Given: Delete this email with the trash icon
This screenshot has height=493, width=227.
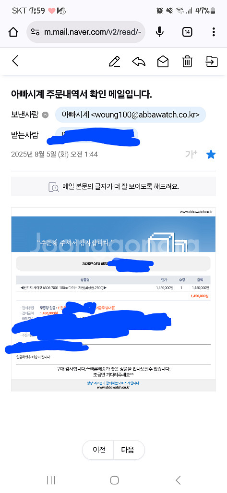Looking at the screenshot, I should click(x=187, y=61).
